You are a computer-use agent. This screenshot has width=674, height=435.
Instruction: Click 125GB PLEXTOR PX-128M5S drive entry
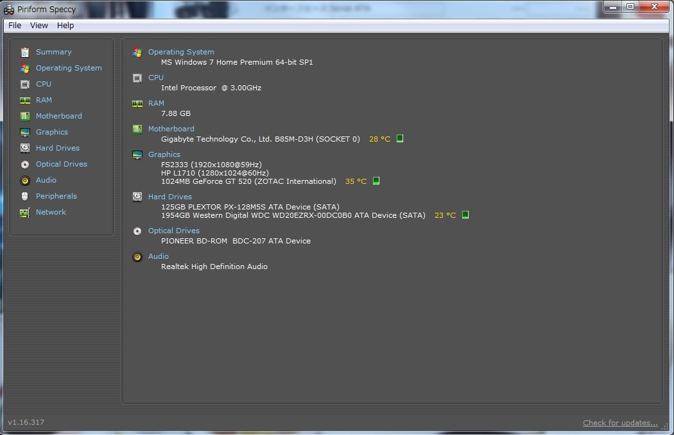pos(250,207)
